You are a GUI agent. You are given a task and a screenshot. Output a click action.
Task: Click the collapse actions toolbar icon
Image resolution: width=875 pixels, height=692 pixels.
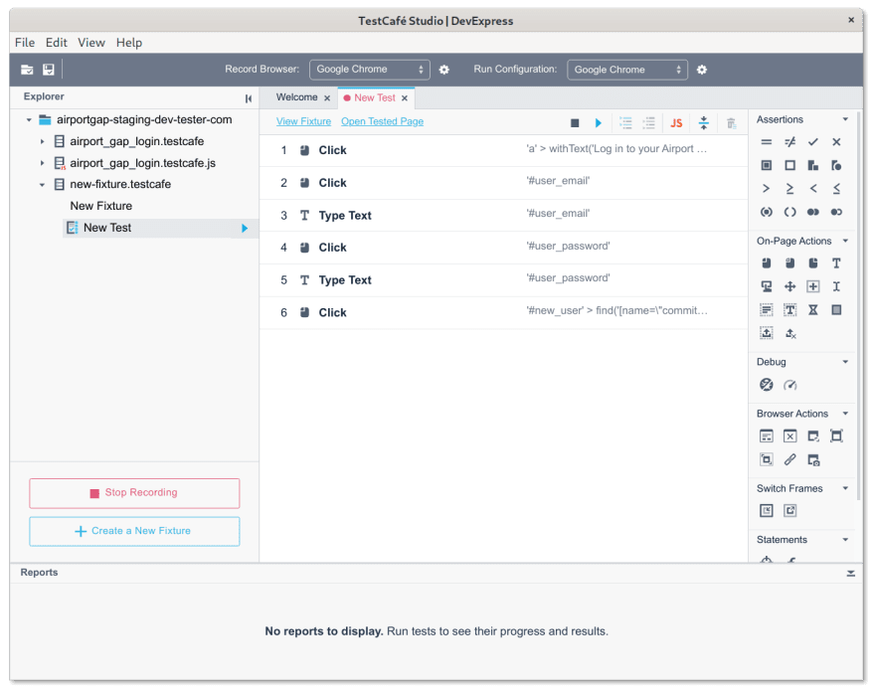[x=704, y=122]
